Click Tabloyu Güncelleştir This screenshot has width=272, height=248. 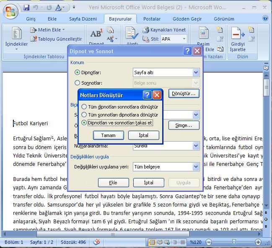click(x=56, y=39)
